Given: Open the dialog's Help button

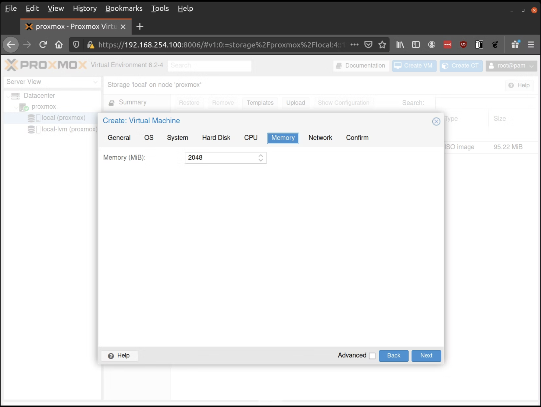Looking at the screenshot, I should (119, 356).
